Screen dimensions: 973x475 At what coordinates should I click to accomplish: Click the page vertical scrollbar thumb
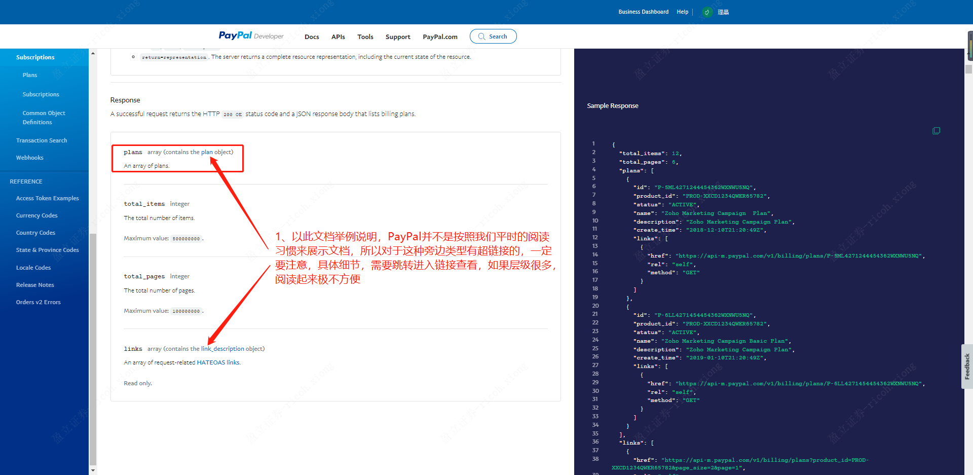[x=969, y=69]
